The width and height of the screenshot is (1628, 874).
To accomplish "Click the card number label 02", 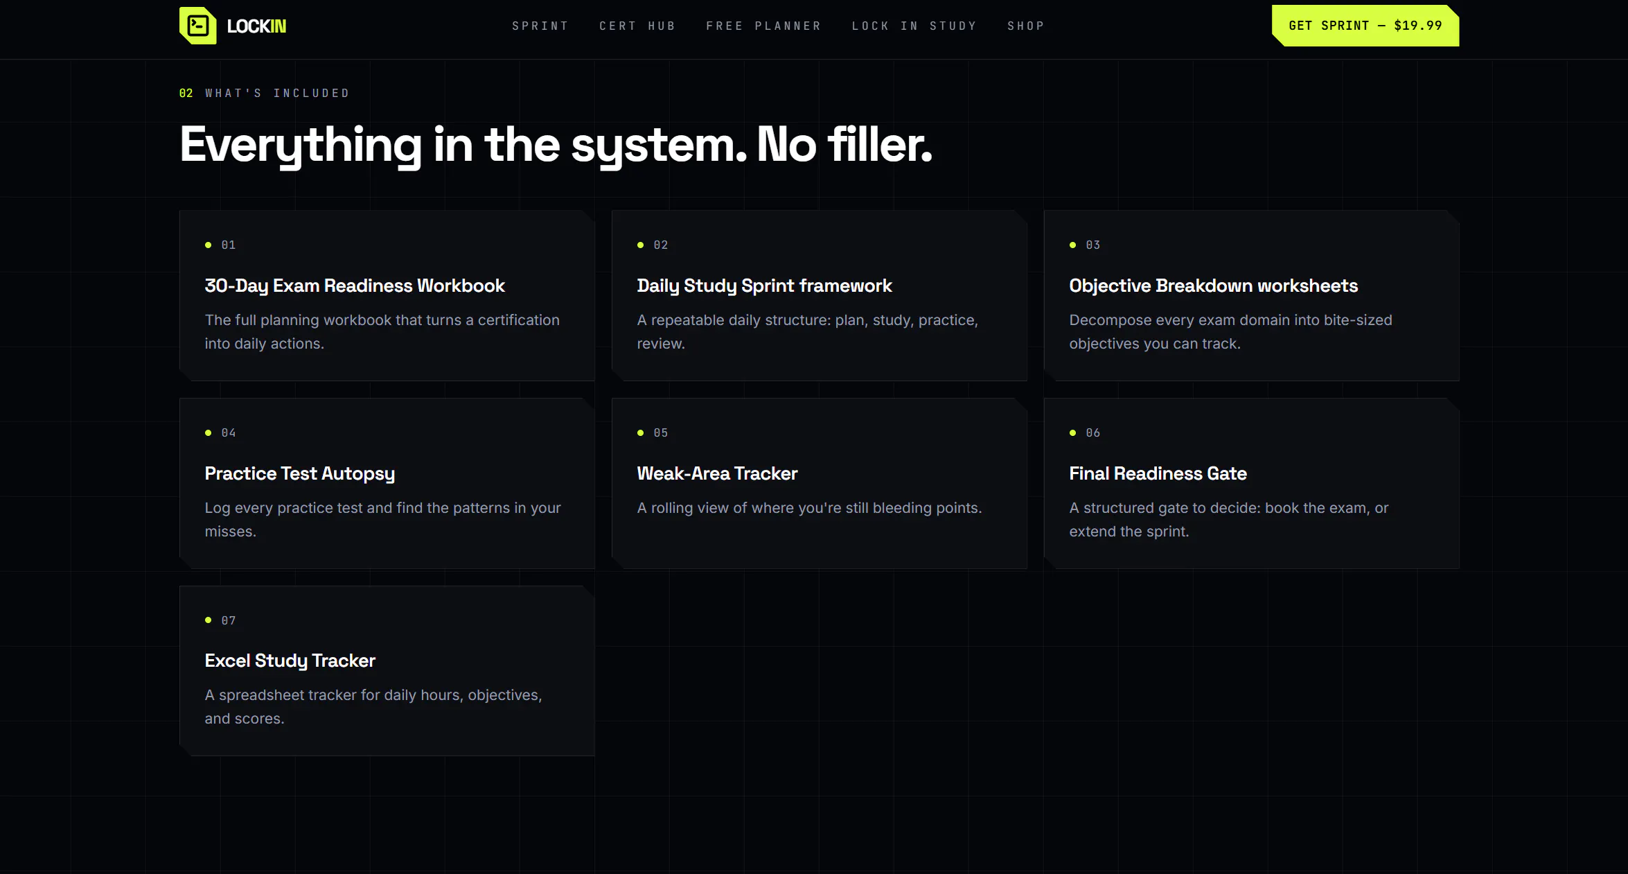I will 661,245.
